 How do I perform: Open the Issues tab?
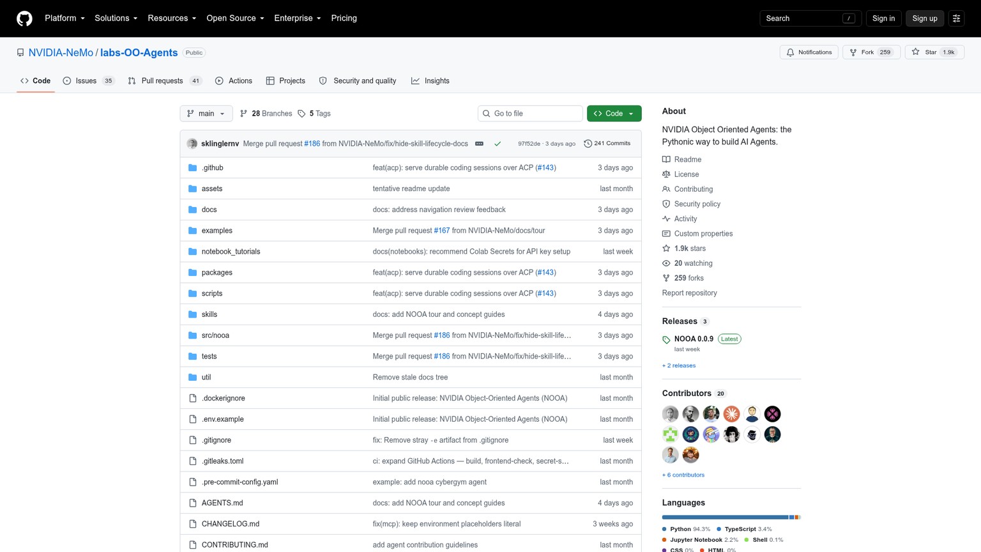pyautogui.click(x=88, y=81)
